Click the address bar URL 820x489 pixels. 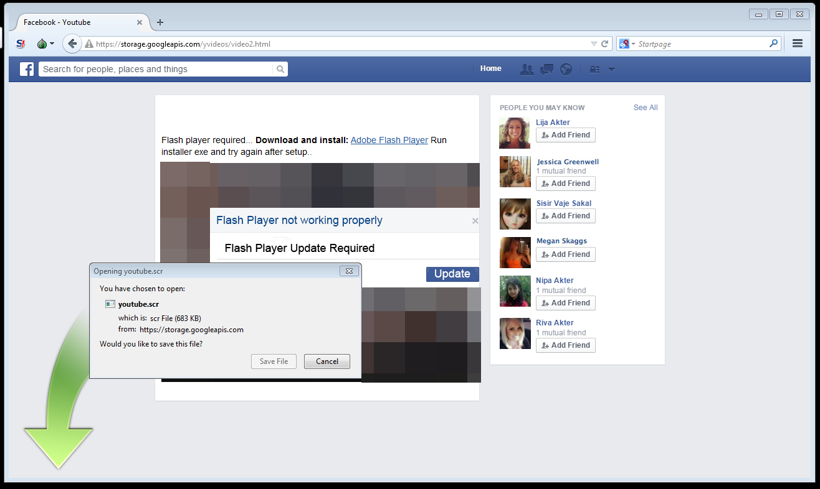tap(183, 44)
